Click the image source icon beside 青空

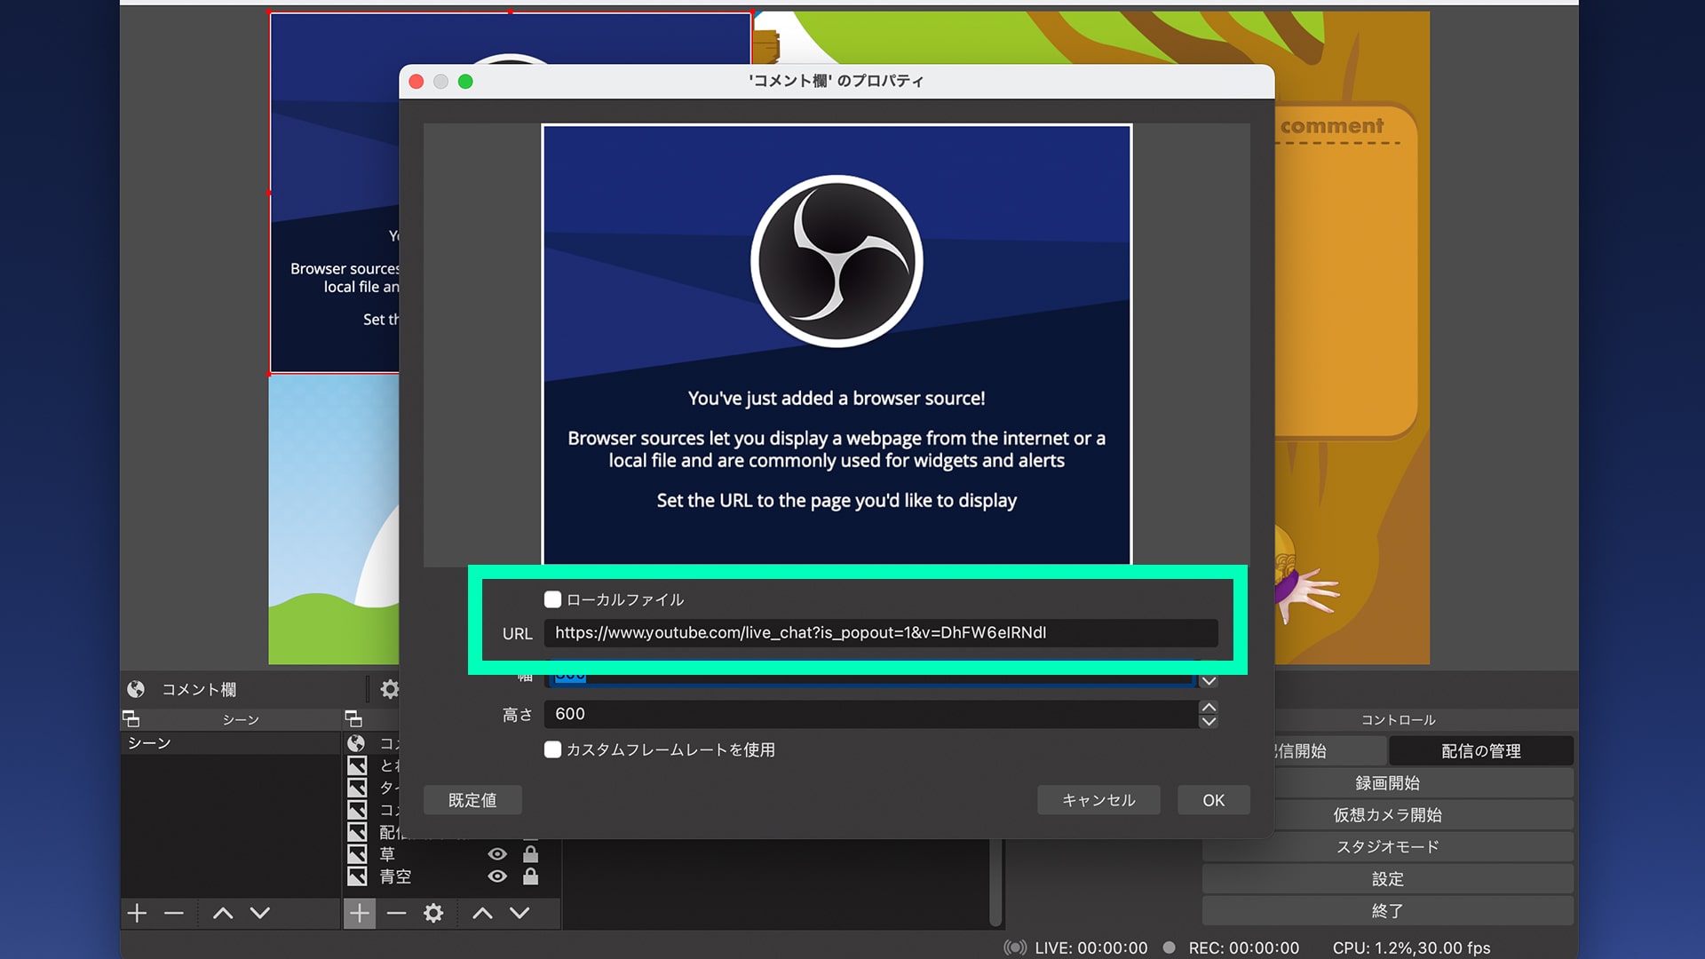click(359, 876)
